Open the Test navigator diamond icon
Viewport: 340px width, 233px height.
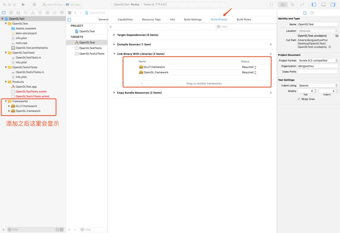click(40, 13)
